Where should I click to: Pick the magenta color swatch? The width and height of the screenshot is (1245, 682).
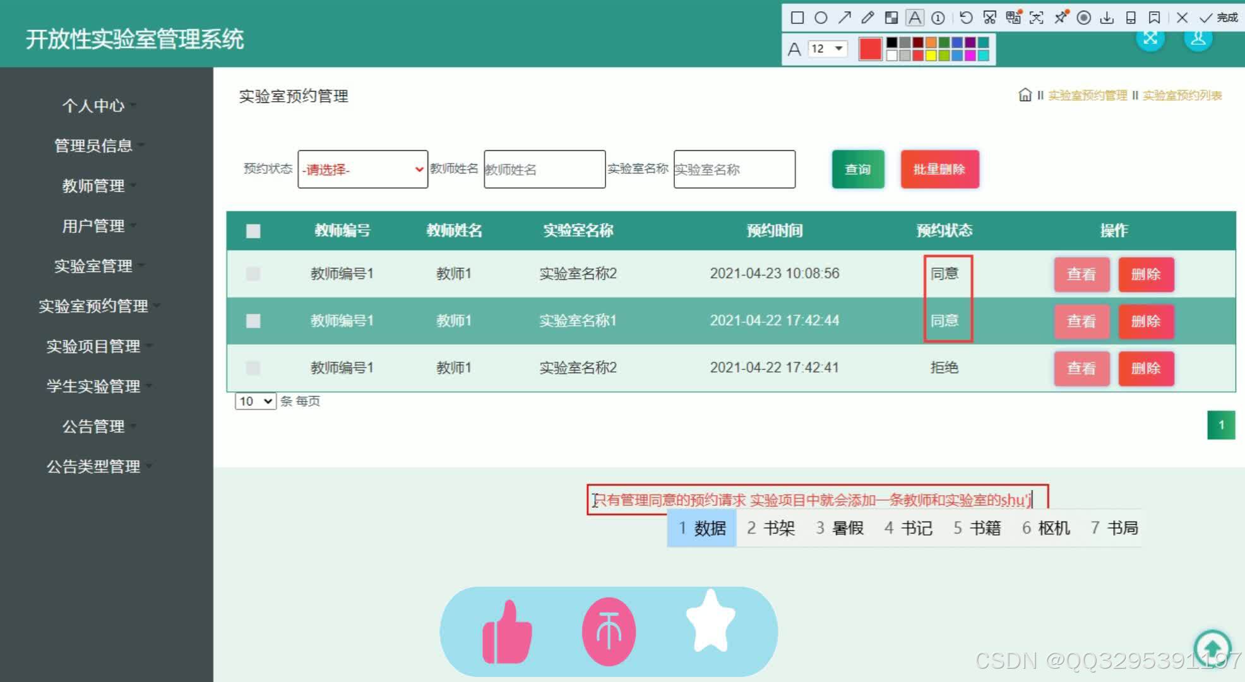pyautogui.click(x=970, y=56)
